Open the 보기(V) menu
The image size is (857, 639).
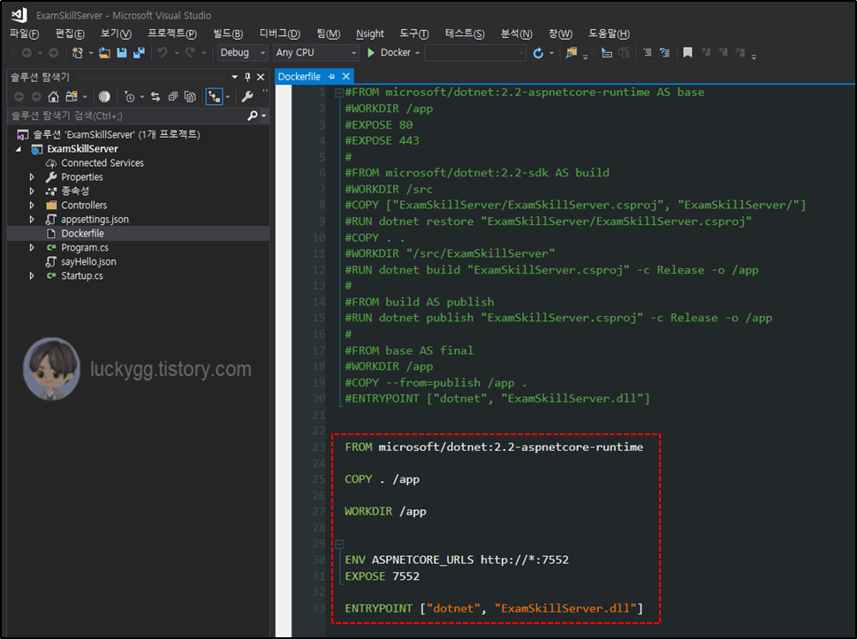coord(116,34)
